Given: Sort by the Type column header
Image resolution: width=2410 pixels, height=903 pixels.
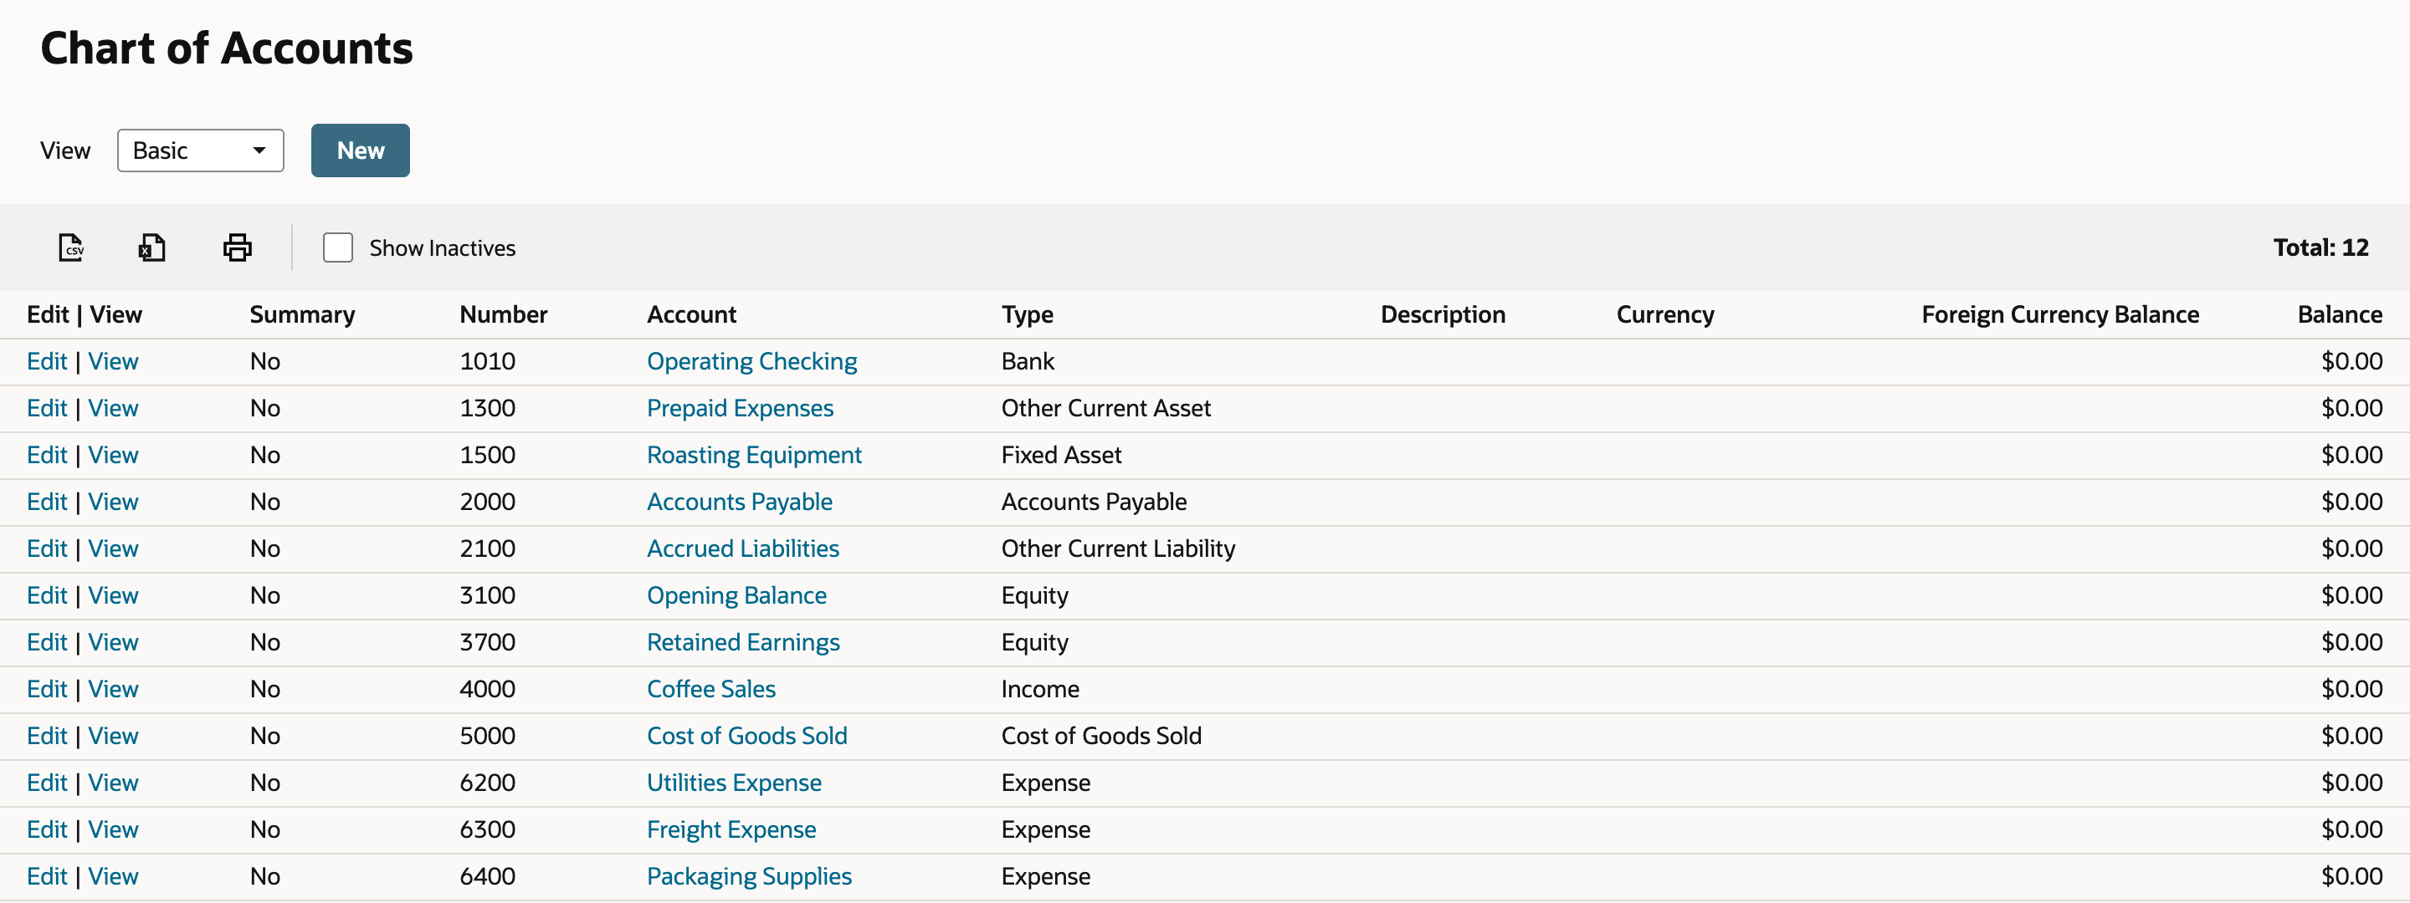Looking at the screenshot, I should click(1028, 315).
